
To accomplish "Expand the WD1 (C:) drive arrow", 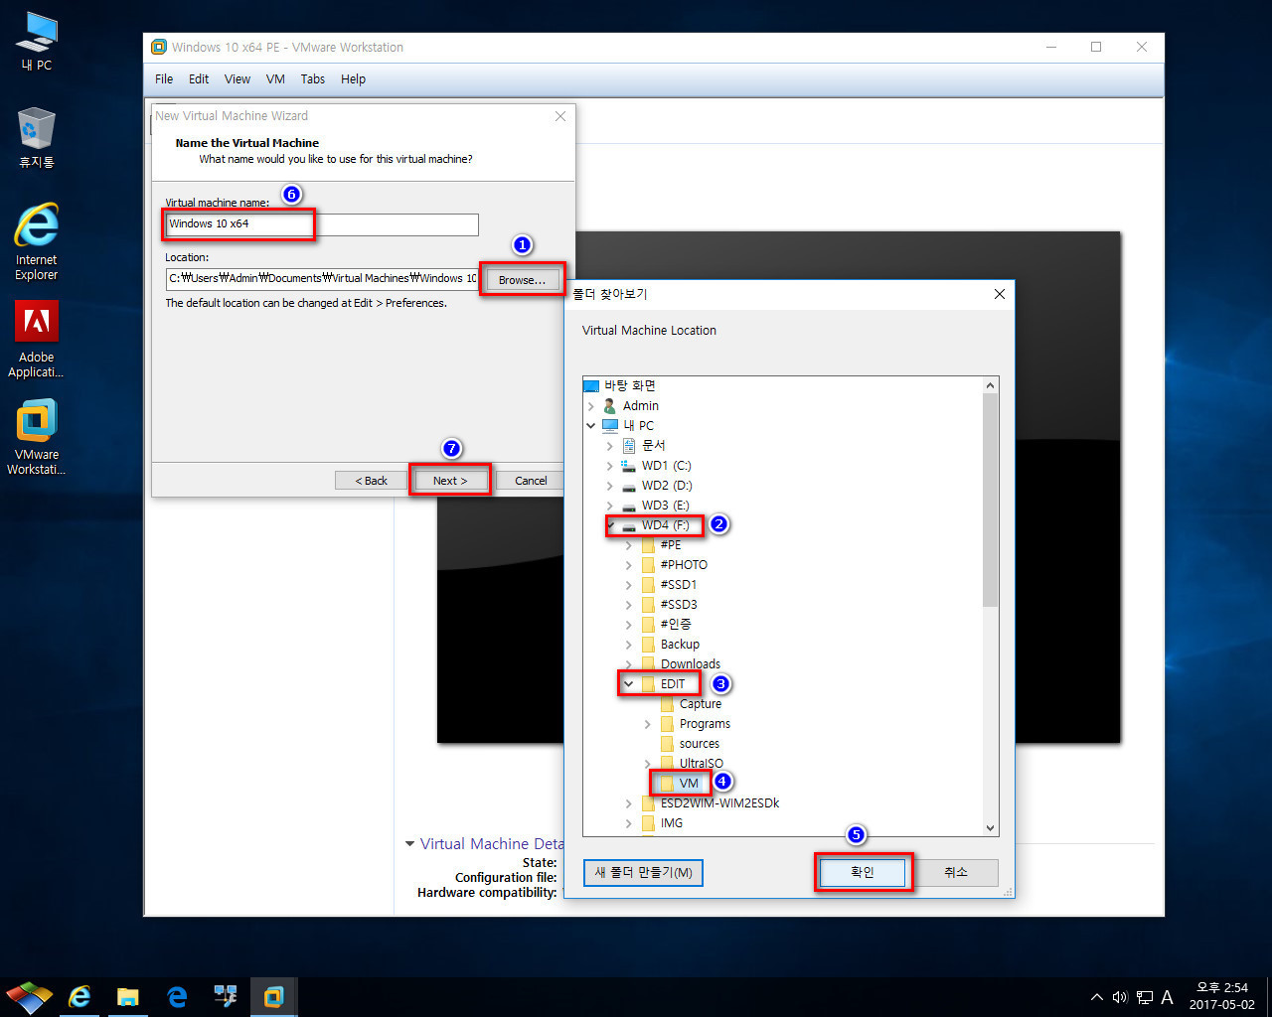I will click(x=610, y=465).
